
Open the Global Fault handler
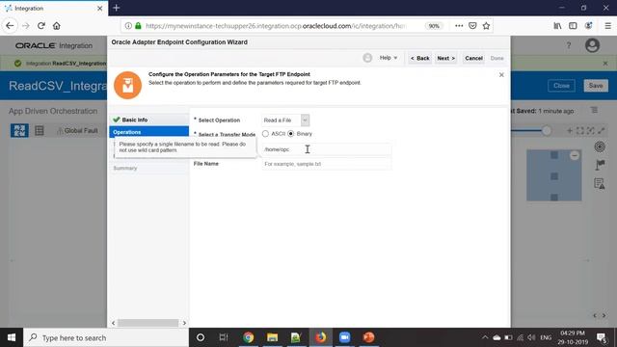point(77,131)
